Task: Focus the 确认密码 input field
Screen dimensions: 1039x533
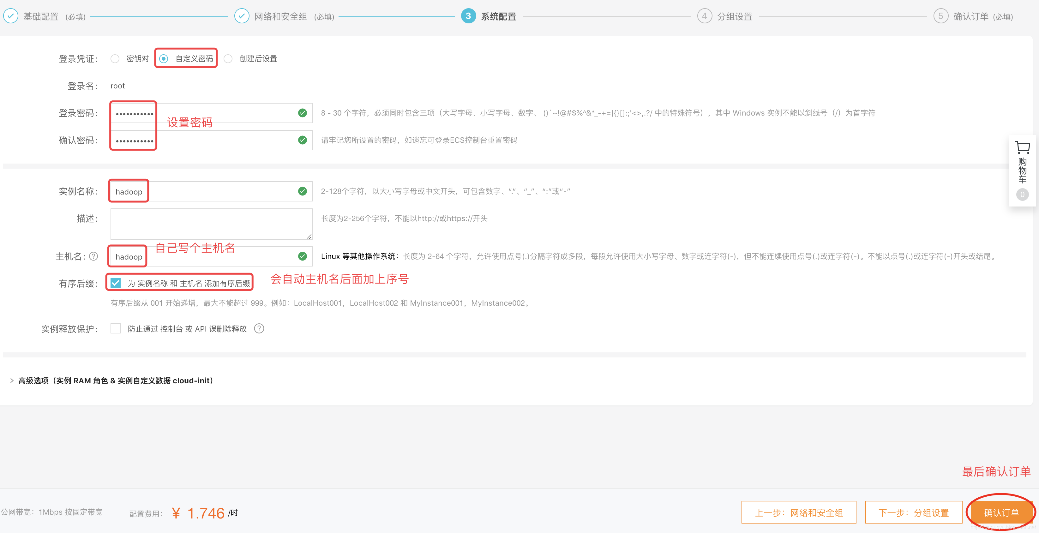Action: pos(211,140)
